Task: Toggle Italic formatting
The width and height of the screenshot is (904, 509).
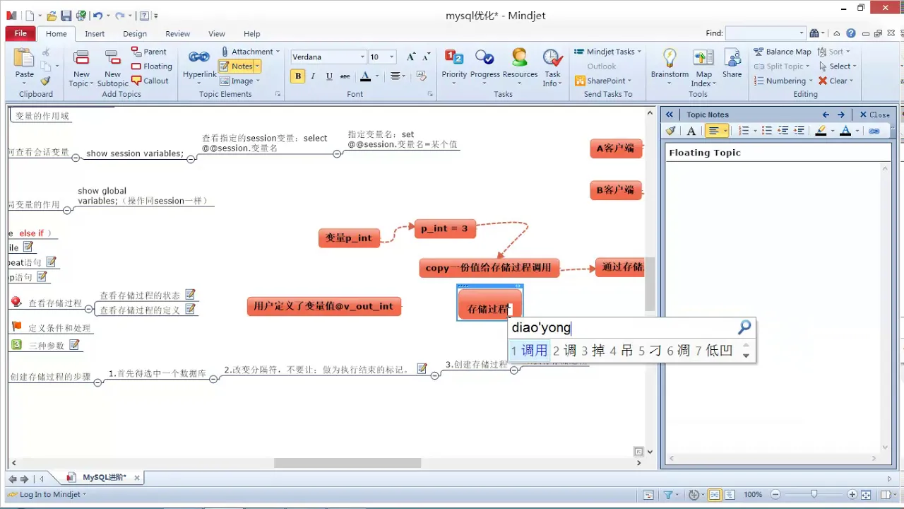Action: click(313, 76)
